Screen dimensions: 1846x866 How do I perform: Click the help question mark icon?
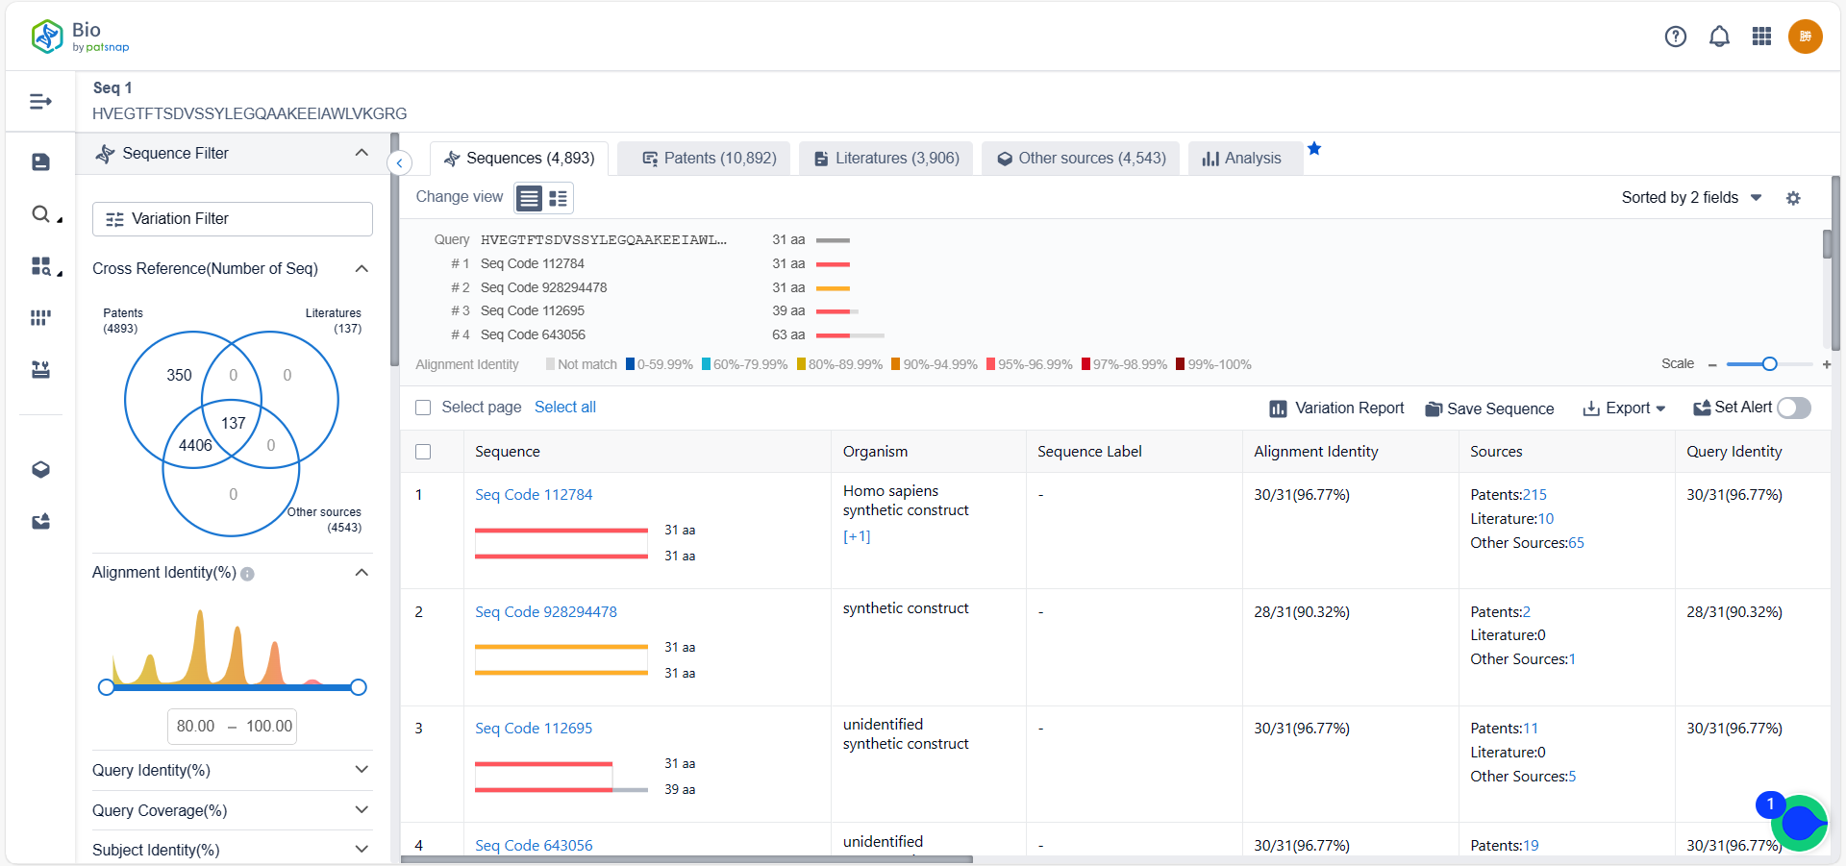click(1675, 37)
